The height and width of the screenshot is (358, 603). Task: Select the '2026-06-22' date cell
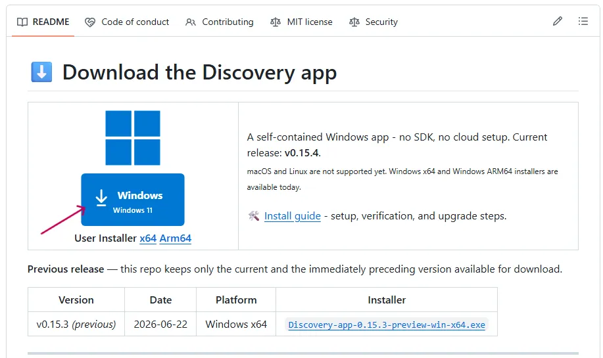[160, 324]
